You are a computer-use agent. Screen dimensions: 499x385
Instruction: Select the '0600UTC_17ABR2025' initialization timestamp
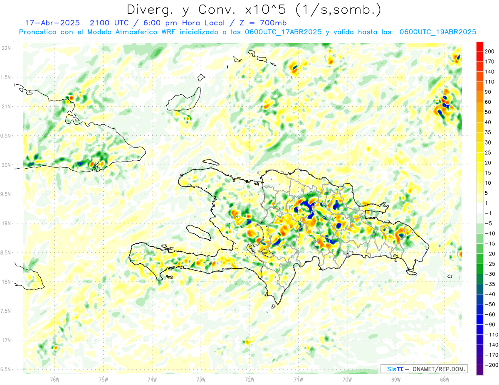pyautogui.click(x=283, y=32)
